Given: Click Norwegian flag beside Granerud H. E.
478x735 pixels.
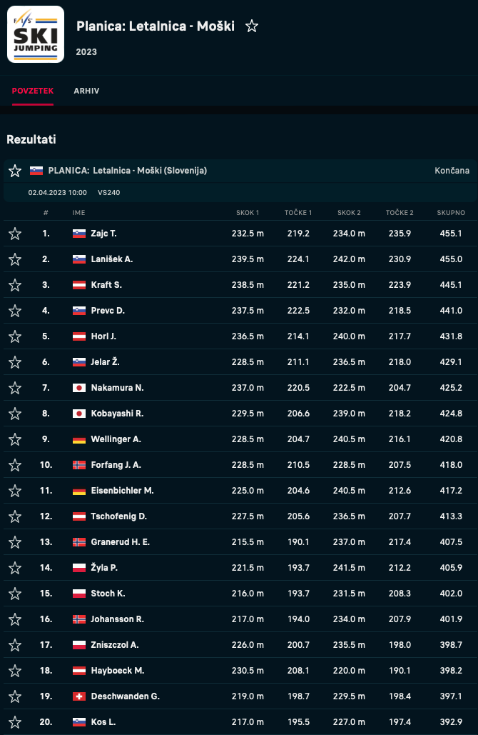Looking at the screenshot, I should pos(79,543).
